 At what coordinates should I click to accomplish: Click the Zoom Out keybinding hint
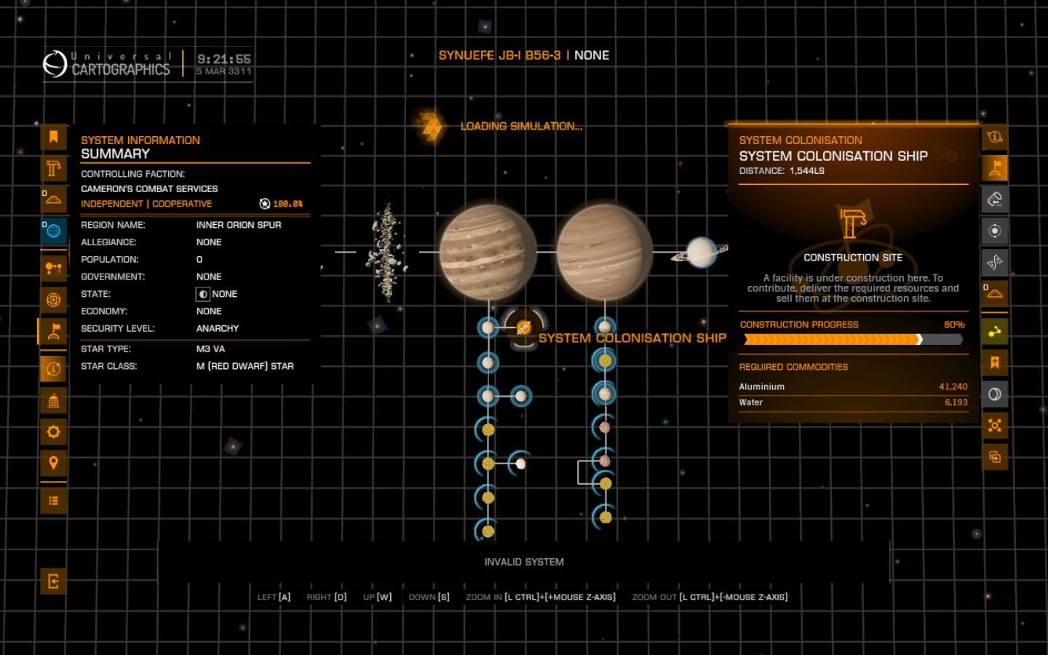coord(710,597)
